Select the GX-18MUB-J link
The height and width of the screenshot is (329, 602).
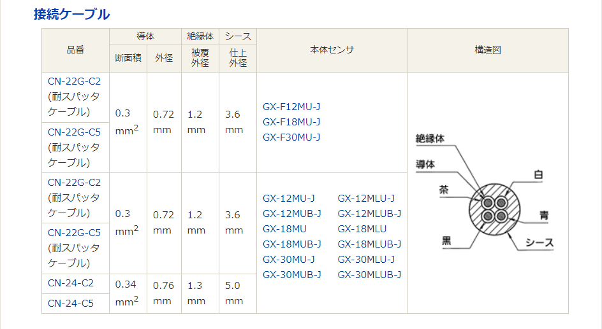pos(292,244)
